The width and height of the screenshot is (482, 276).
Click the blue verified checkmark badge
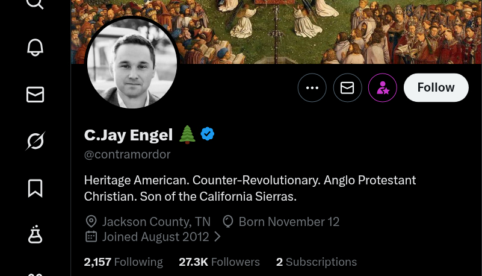[208, 134]
